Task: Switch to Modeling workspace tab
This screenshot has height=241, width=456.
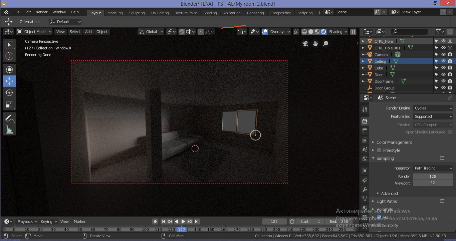Action: (x=115, y=13)
